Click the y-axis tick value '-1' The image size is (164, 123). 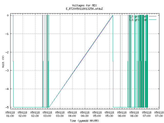7,34
